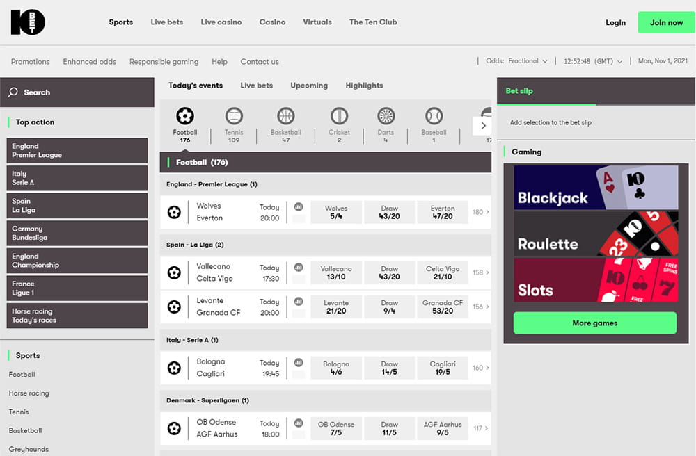696x456 pixels.
Task: Open Greyhounds in the Sports list
Action: (29, 449)
